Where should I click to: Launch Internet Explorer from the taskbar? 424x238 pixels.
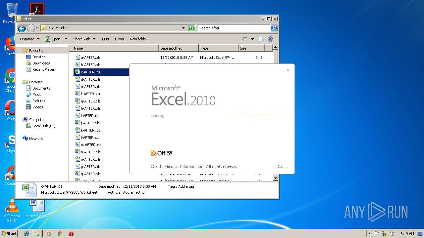coord(26,234)
